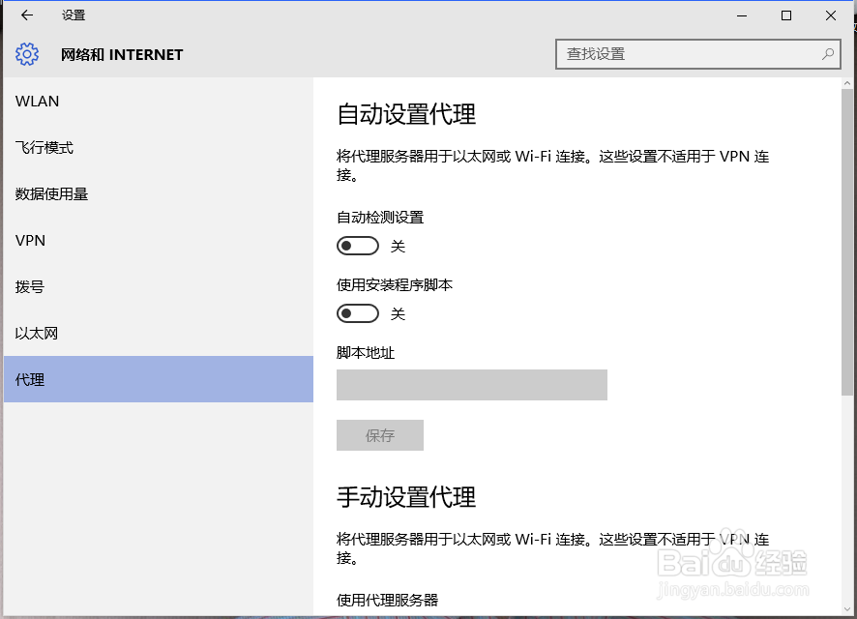Toggle 自动检测设置 switch
The height and width of the screenshot is (619, 857).
(358, 246)
